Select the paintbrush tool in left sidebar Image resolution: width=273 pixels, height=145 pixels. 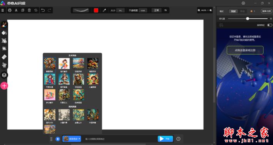(4, 25)
